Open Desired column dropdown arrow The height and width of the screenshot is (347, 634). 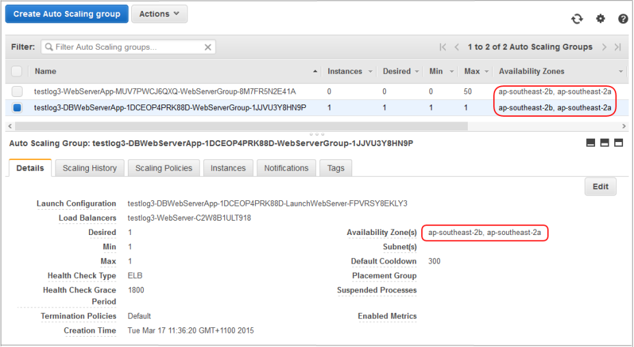(x=417, y=72)
